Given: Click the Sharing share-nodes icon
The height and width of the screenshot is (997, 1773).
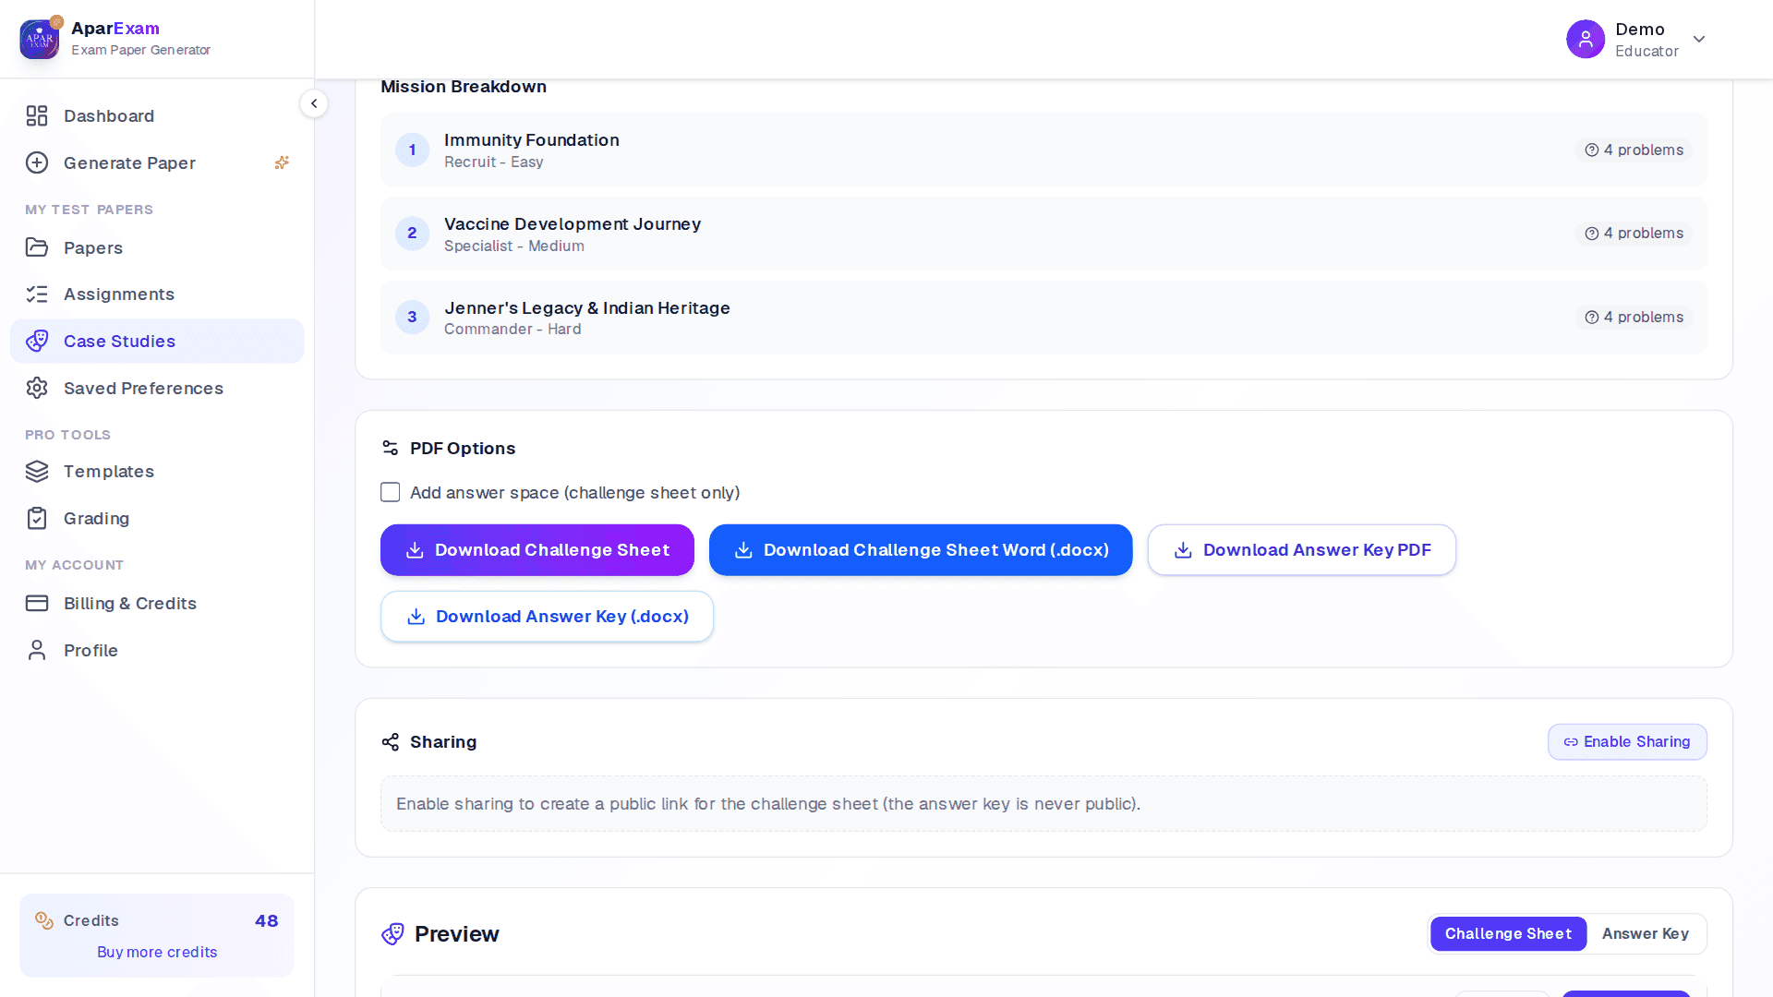Looking at the screenshot, I should [391, 742].
